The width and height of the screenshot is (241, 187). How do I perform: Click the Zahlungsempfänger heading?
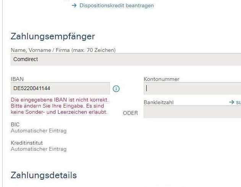tap(53, 37)
